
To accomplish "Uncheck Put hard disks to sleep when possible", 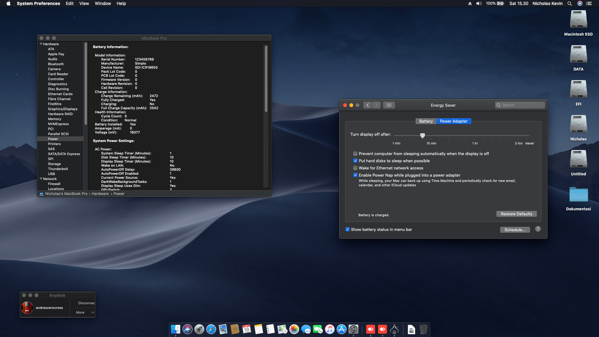I will pos(355,161).
